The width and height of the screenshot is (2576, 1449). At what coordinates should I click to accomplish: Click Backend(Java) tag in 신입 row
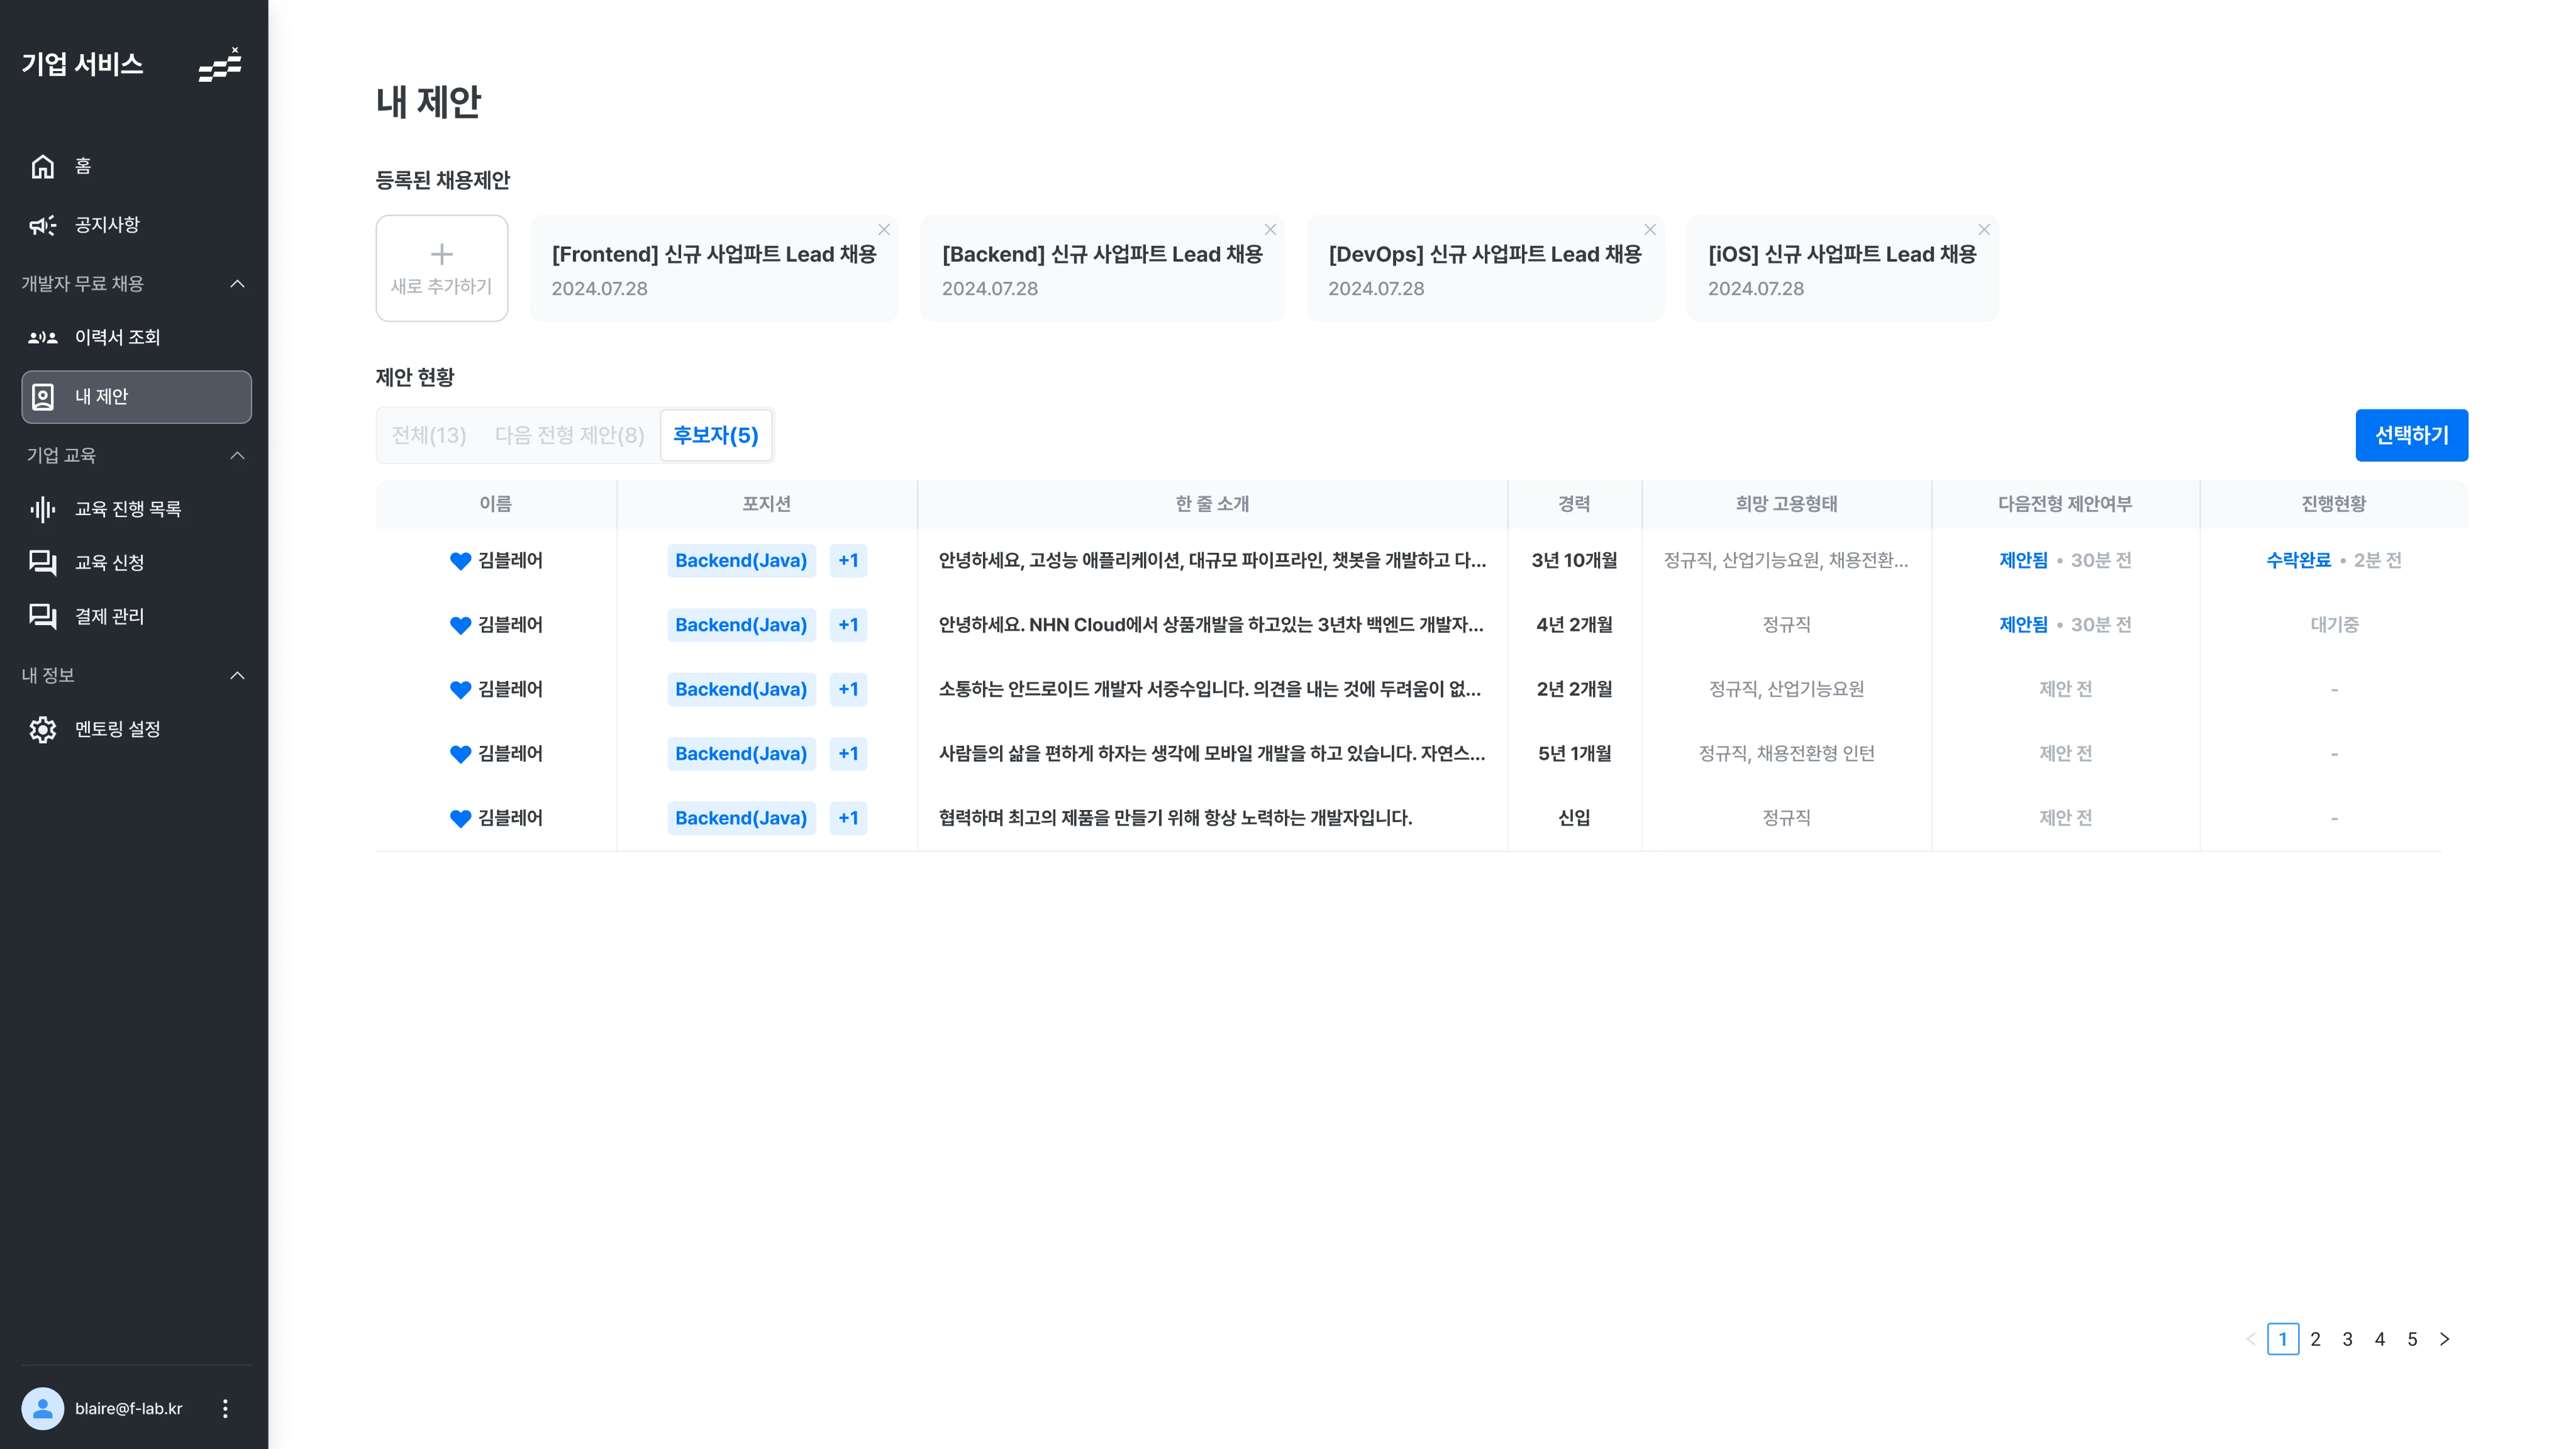(x=741, y=818)
